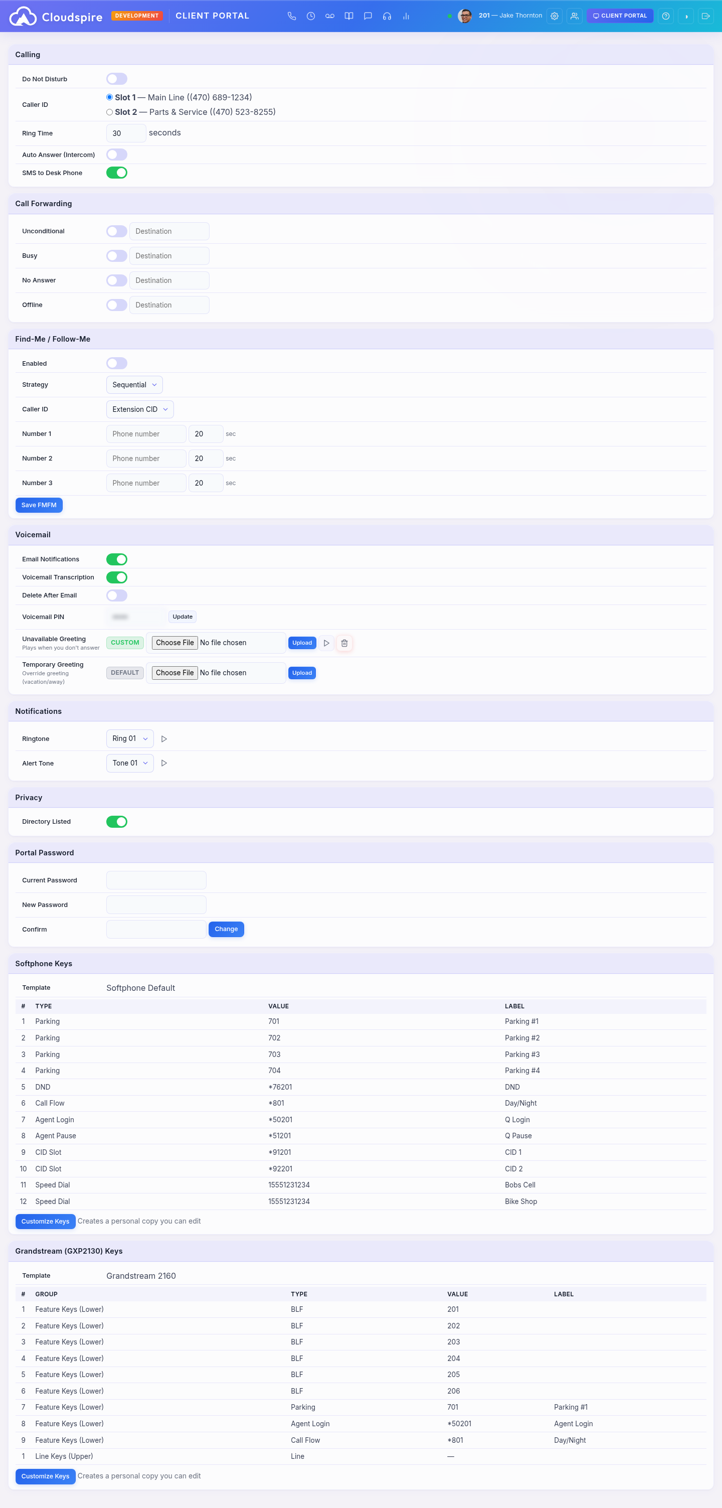Expand the Extension CID dropdown

click(139, 409)
